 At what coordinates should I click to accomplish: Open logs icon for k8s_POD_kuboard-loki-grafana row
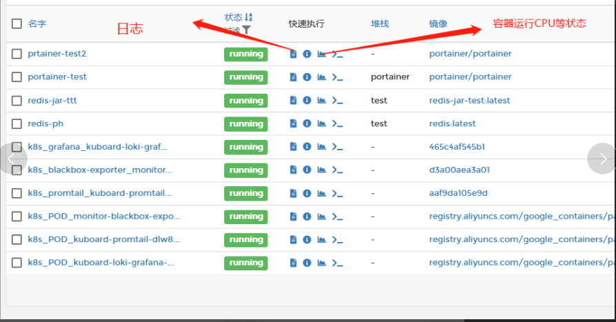[293, 263]
